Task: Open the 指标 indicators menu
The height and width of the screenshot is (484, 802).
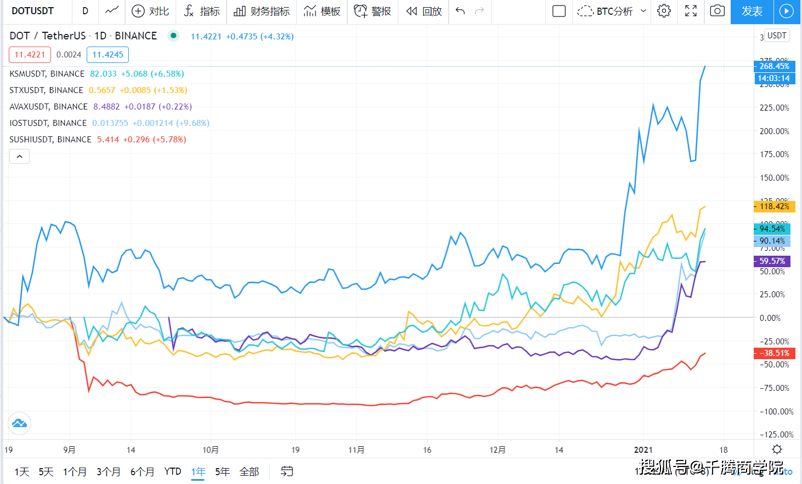Action: [x=201, y=11]
